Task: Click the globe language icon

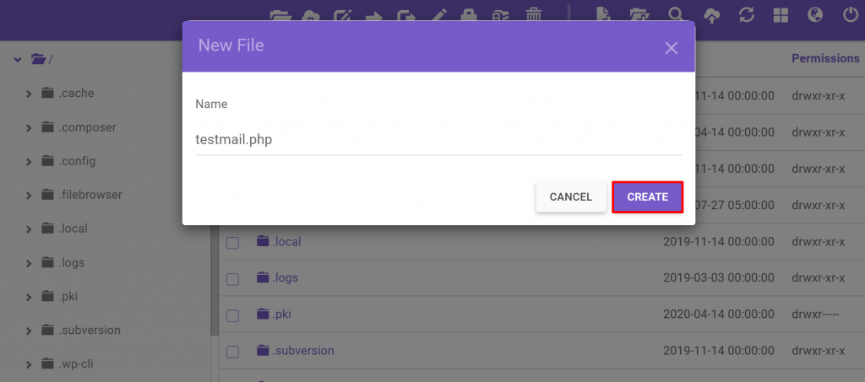Action: (815, 14)
